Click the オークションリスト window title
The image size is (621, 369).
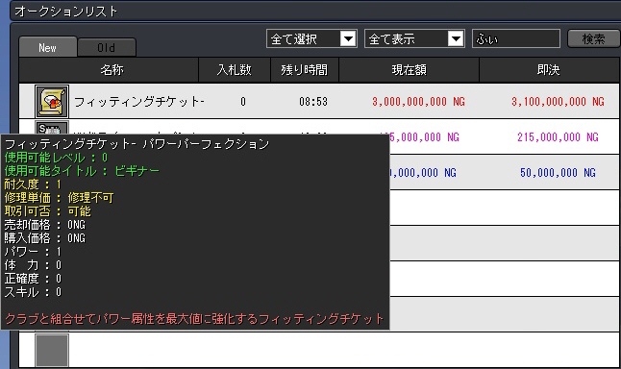point(65,12)
